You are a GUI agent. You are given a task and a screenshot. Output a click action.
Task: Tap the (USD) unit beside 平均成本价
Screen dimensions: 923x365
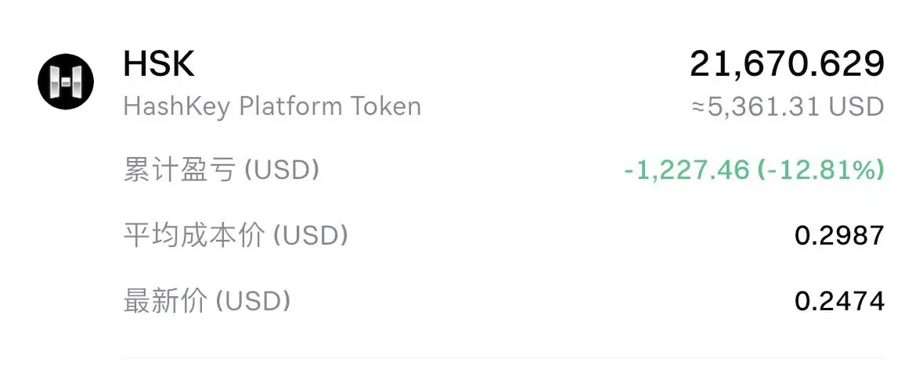point(310,236)
